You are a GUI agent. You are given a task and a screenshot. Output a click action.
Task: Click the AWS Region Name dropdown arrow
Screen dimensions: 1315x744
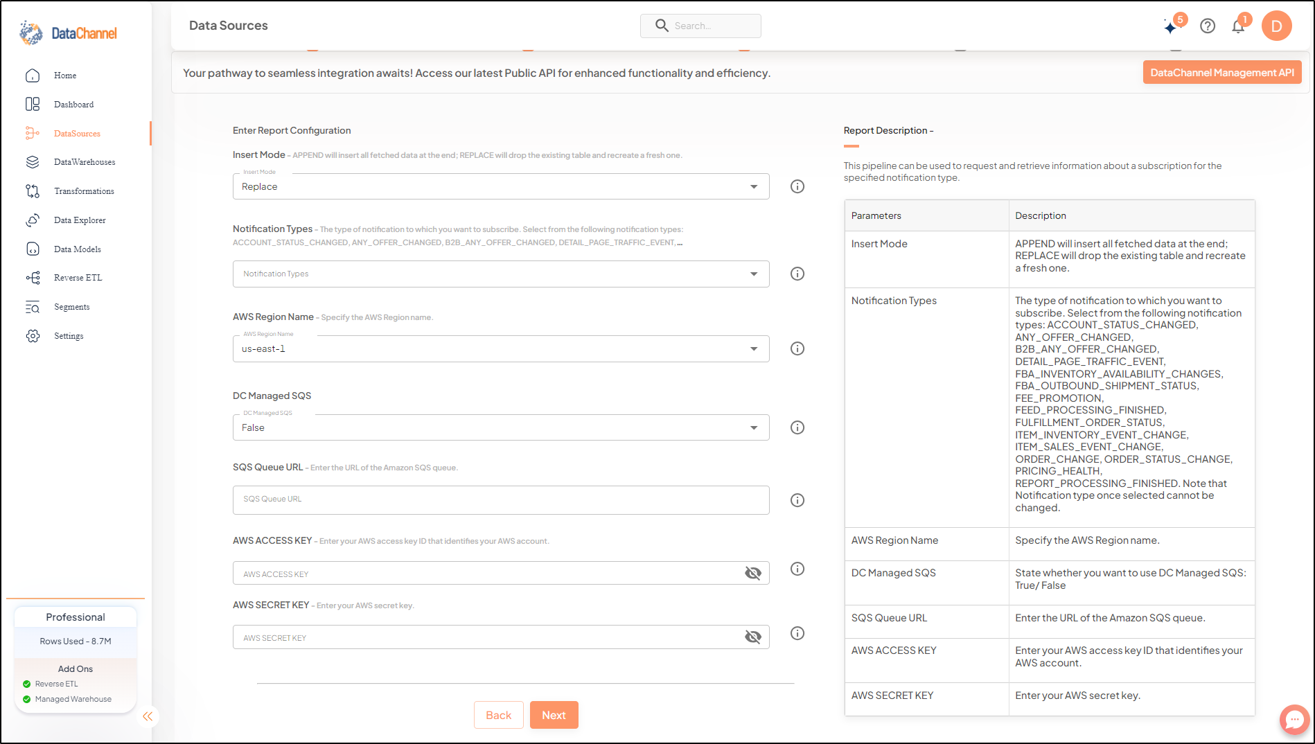[x=754, y=348]
